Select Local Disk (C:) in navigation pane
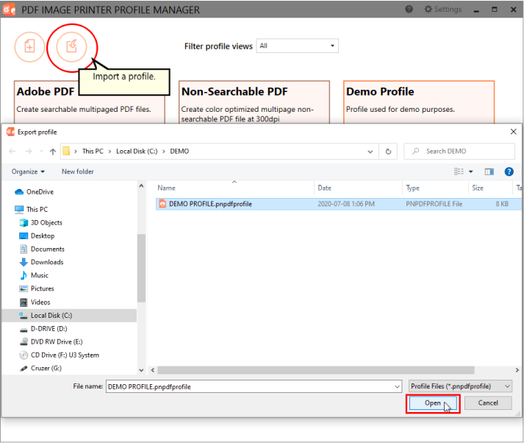524x443 pixels. tap(69, 316)
